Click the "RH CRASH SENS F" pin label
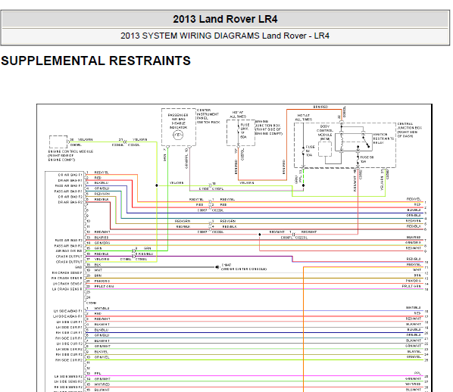The width and height of the screenshot is (453, 392). (67, 272)
